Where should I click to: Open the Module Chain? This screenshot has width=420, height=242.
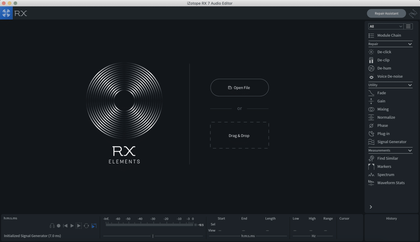coord(389,36)
